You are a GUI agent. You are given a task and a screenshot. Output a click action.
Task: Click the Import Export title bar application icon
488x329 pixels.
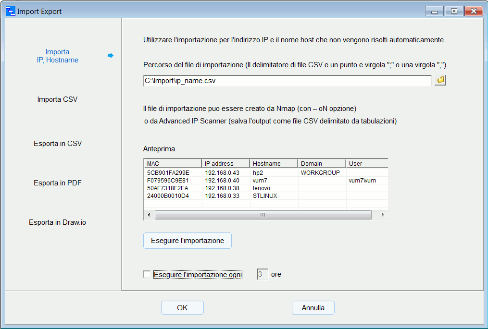pos(9,11)
